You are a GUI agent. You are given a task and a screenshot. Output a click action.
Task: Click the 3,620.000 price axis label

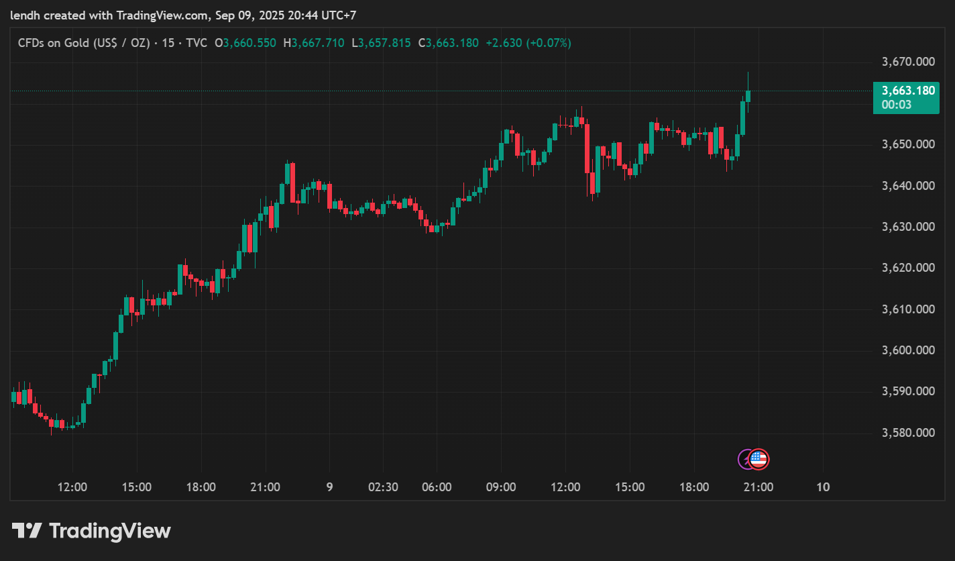click(908, 268)
